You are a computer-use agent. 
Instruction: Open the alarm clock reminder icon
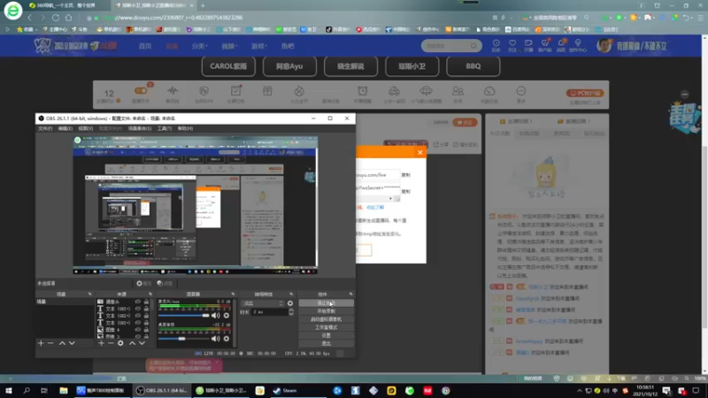click(x=362, y=91)
